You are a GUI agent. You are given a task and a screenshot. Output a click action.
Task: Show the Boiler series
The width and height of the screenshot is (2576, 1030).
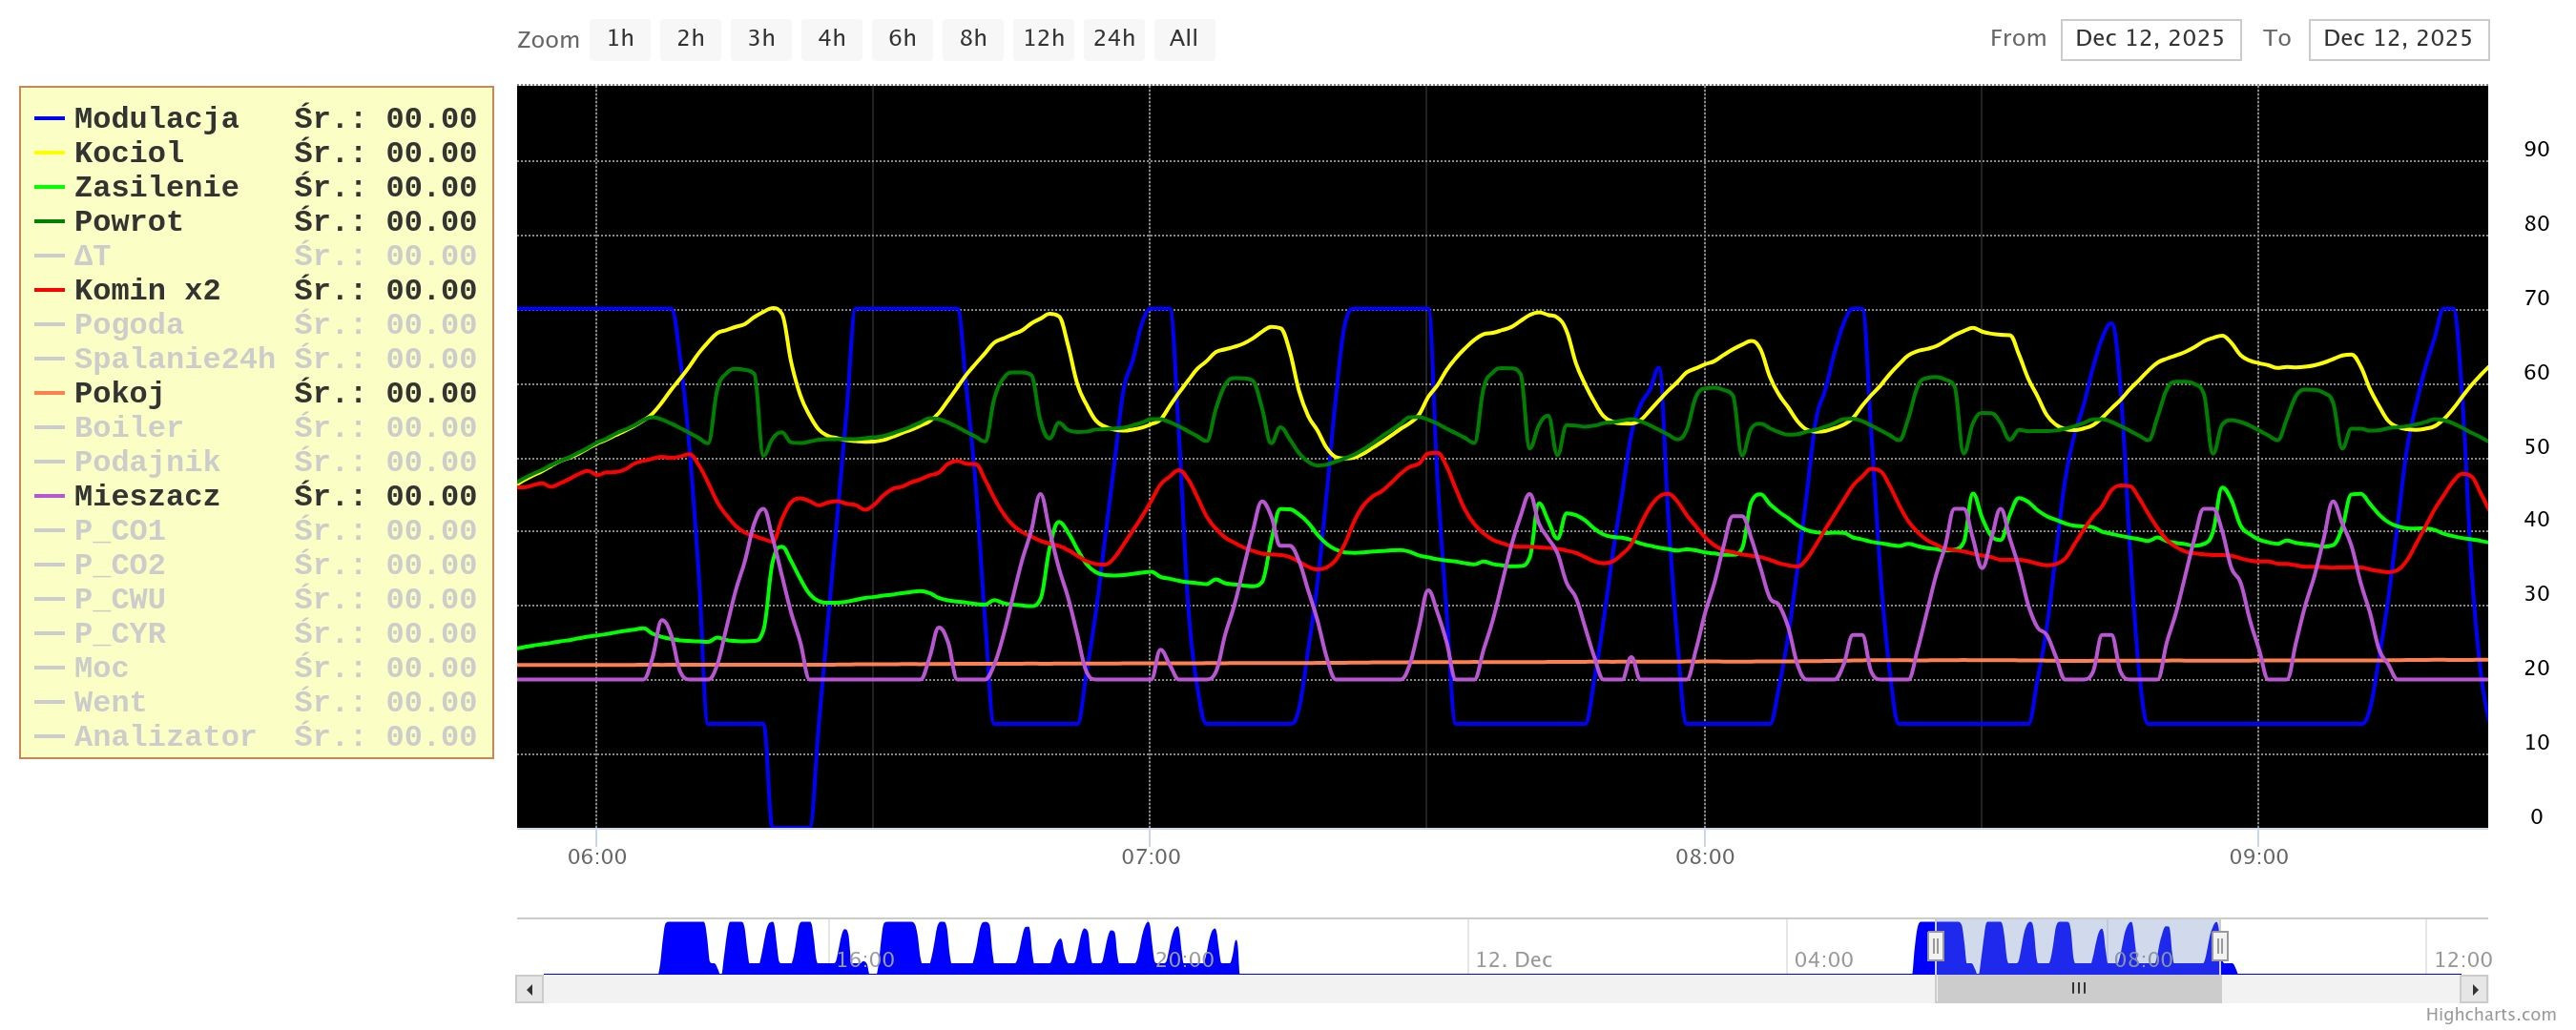tap(128, 428)
